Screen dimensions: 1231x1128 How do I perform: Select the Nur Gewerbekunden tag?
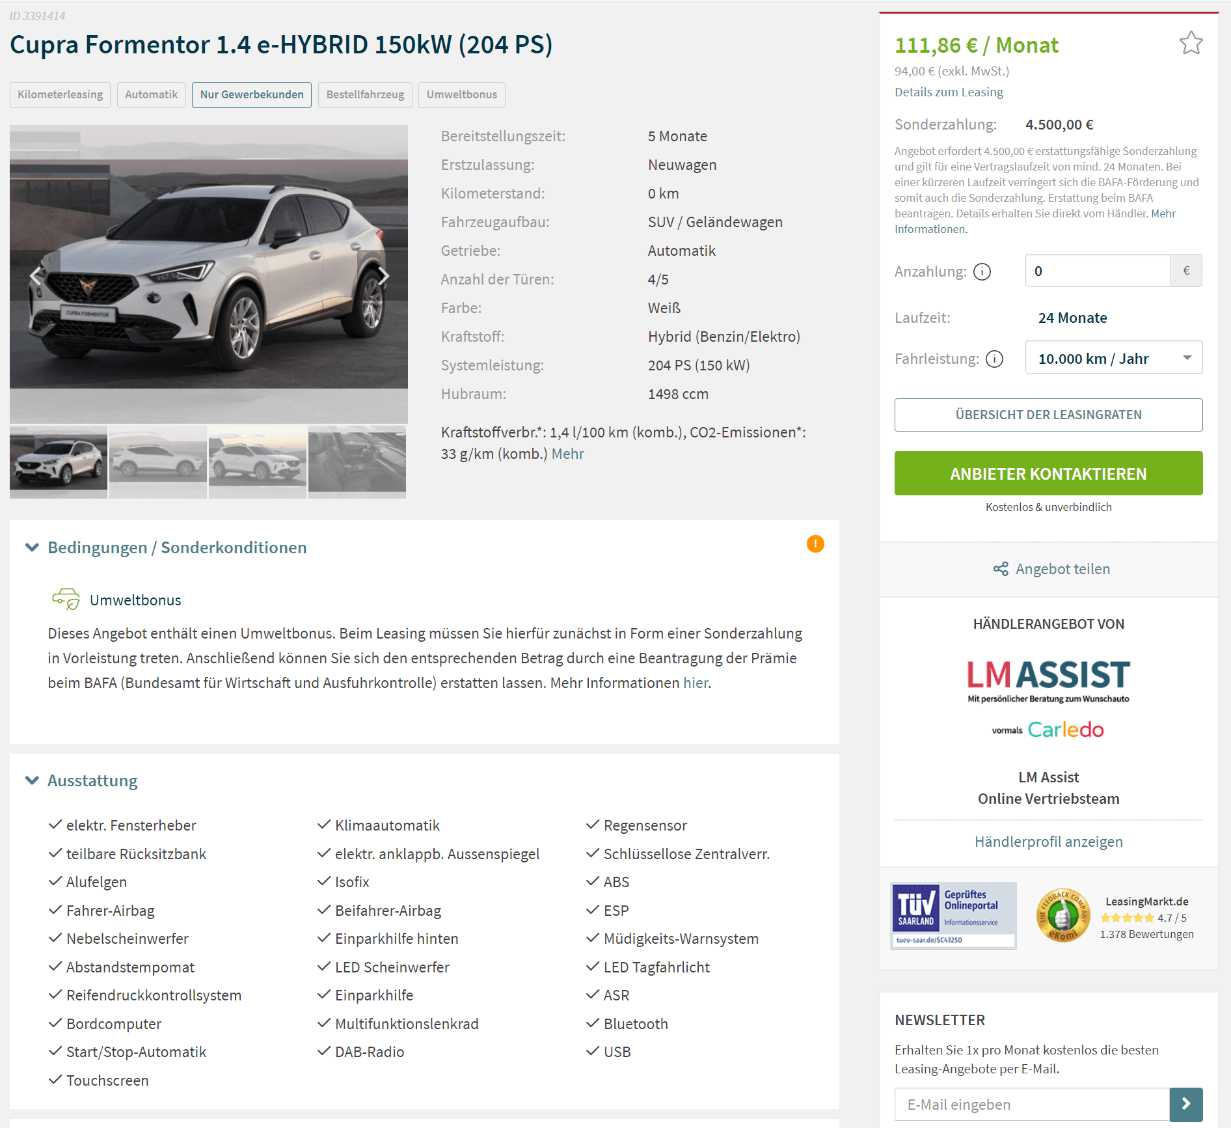click(252, 94)
